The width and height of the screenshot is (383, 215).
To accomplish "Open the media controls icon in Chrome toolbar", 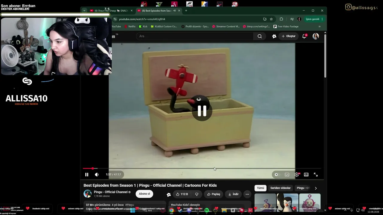I will point(292,19).
